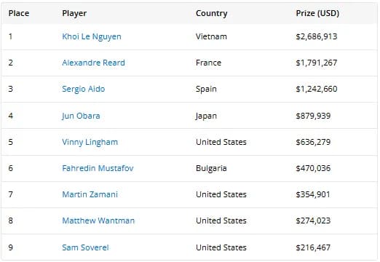This screenshot has height=262, width=380.
Task: Select the Japan country cell
Action: (206, 116)
